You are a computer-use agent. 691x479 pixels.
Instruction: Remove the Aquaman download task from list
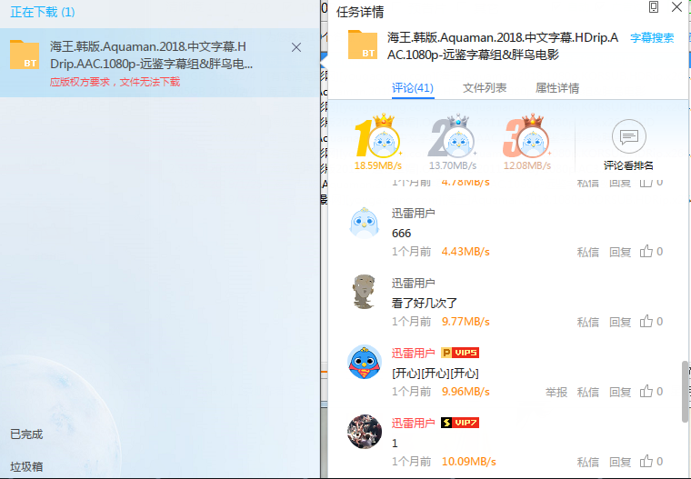tap(296, 47)
